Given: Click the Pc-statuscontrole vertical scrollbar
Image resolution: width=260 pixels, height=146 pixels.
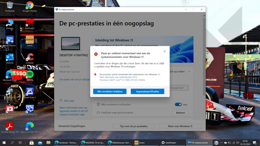Looking at the screenshot, I should tap(204, 57).
